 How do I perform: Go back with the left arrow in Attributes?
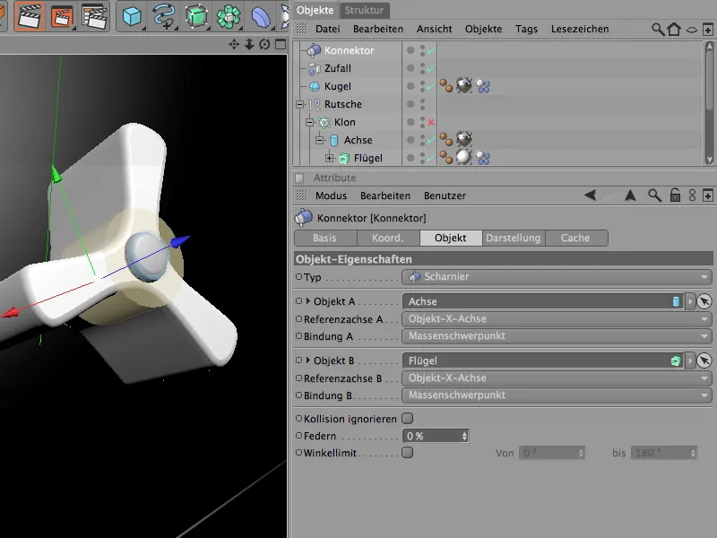(x=590, y=195)
